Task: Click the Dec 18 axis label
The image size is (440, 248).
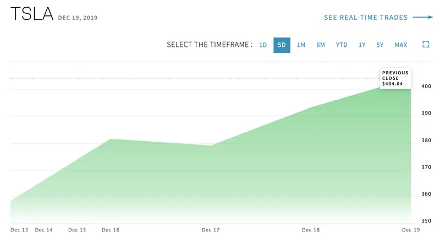Action: (311, 230)
